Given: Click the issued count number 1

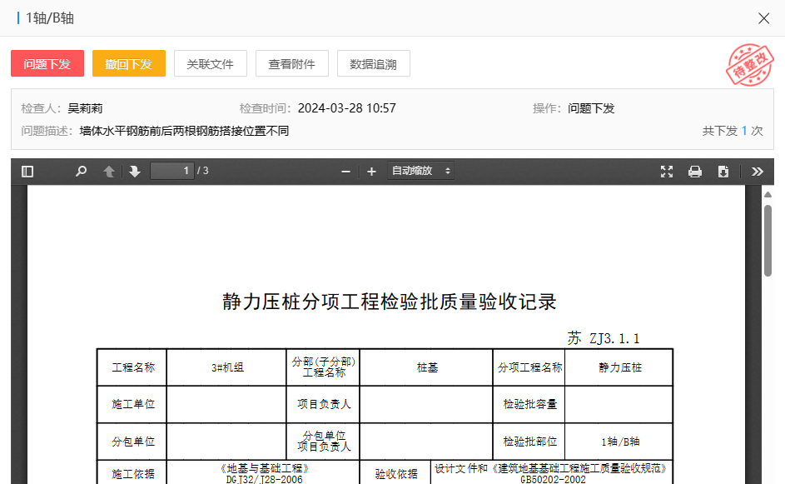Looking at the screenshot, I should pyautogui.click(x=744, y=131).
